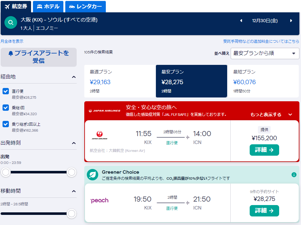Screen dimensions: 301x225
Task: Click the departure time slider right handle
Action: point(72,172)
